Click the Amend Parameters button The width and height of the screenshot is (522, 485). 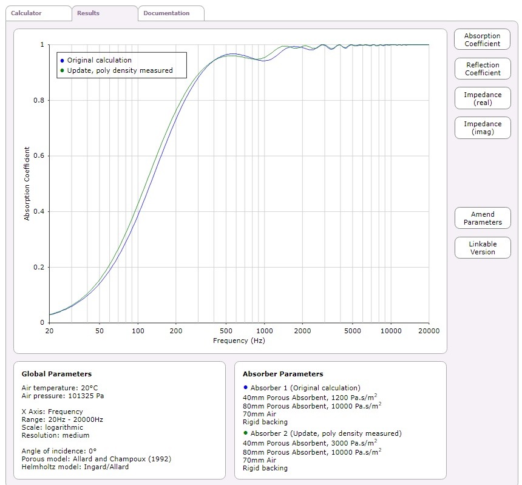click(483, 218)
